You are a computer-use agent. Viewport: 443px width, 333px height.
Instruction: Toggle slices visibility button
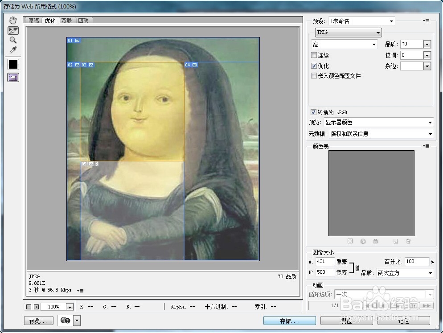(x=13, y=77)
